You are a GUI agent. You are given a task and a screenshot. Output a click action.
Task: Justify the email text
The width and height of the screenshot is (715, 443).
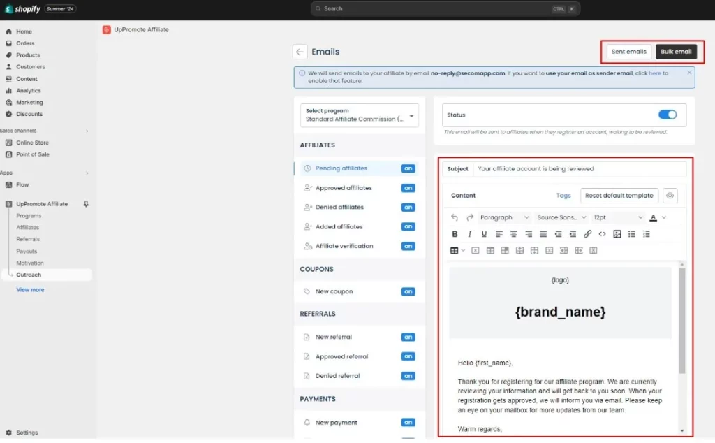pyautogui.click(x=543, y=234)
